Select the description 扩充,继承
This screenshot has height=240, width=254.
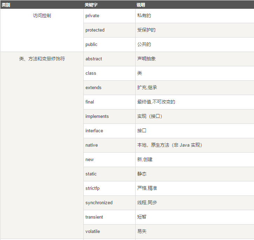pyautogui.click(x=147, y=87)
